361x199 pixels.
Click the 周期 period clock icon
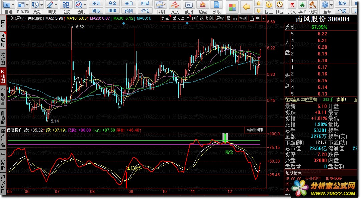point(35,5)
